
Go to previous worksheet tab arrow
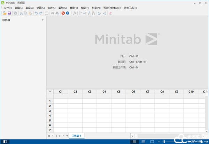click(x=56, y=136)
